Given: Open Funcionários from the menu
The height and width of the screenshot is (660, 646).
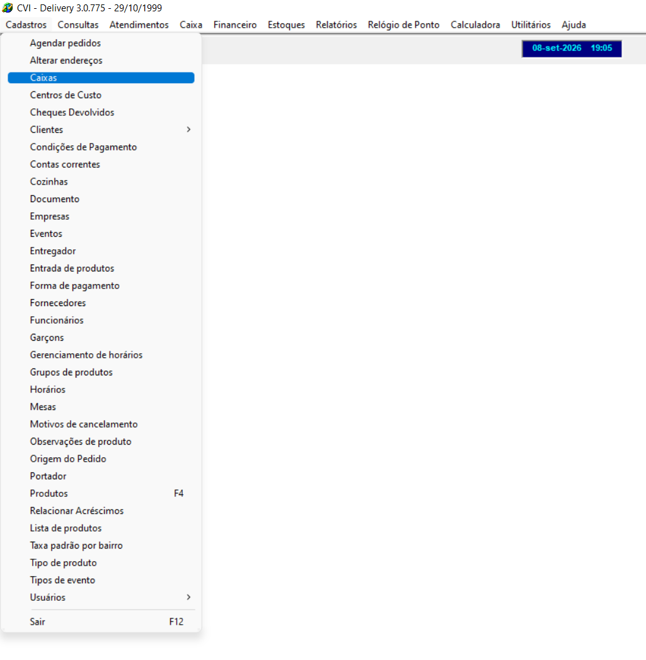Looking at the screenshot, I should pos(101,321).
